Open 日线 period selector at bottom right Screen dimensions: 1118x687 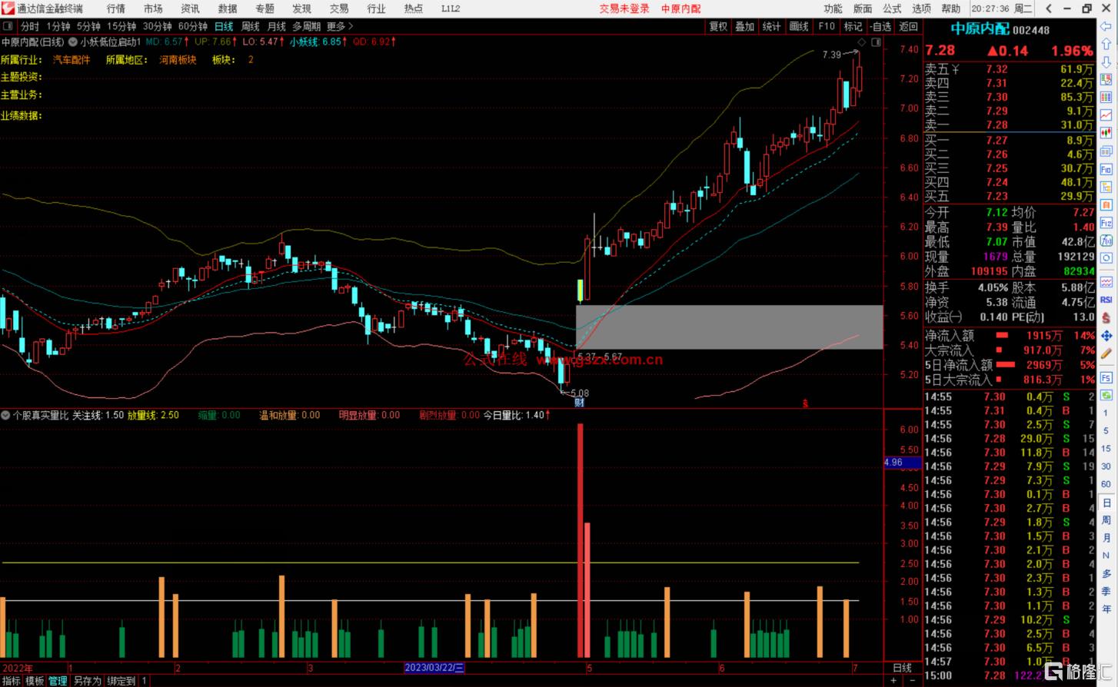click(x=902, y=668)
